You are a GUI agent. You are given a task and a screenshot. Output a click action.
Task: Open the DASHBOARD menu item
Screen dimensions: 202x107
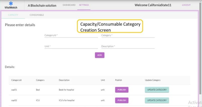point(69,5)
